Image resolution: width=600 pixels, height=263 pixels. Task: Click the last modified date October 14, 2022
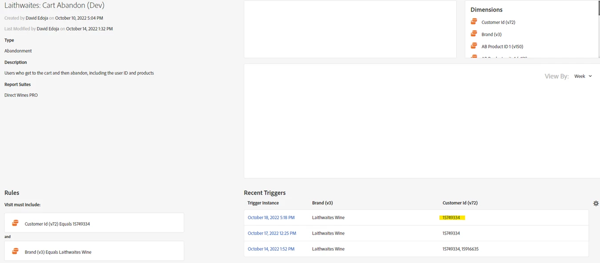click(x=89, y=29)
